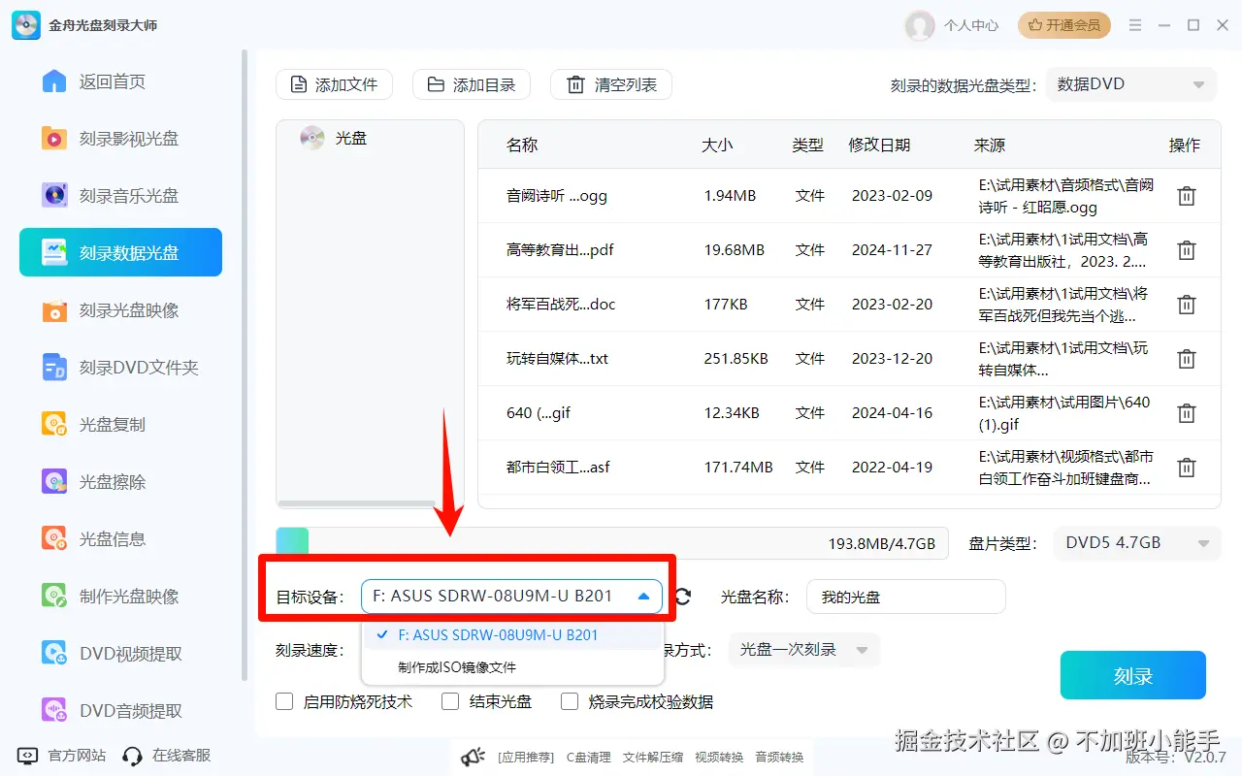
Task: Open the hamburger main menu
Action: point(1135,25)
